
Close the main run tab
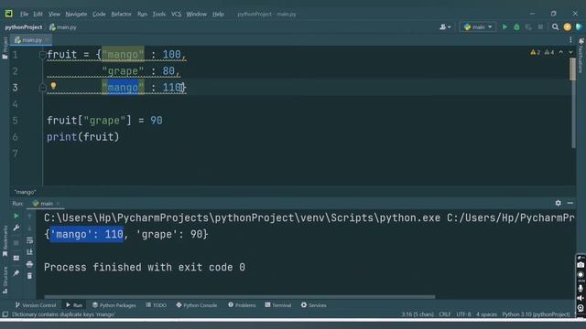tap(58, 204)
